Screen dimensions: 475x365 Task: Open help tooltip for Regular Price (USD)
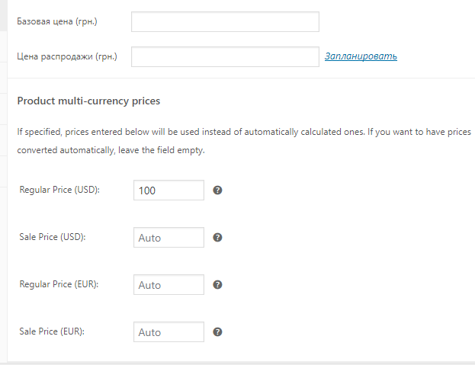(x=217, y=190)
